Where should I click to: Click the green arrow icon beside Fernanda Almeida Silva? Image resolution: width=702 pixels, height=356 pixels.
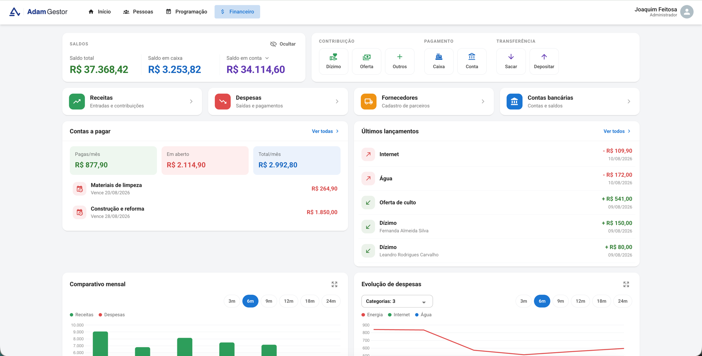tap(368, 227)
